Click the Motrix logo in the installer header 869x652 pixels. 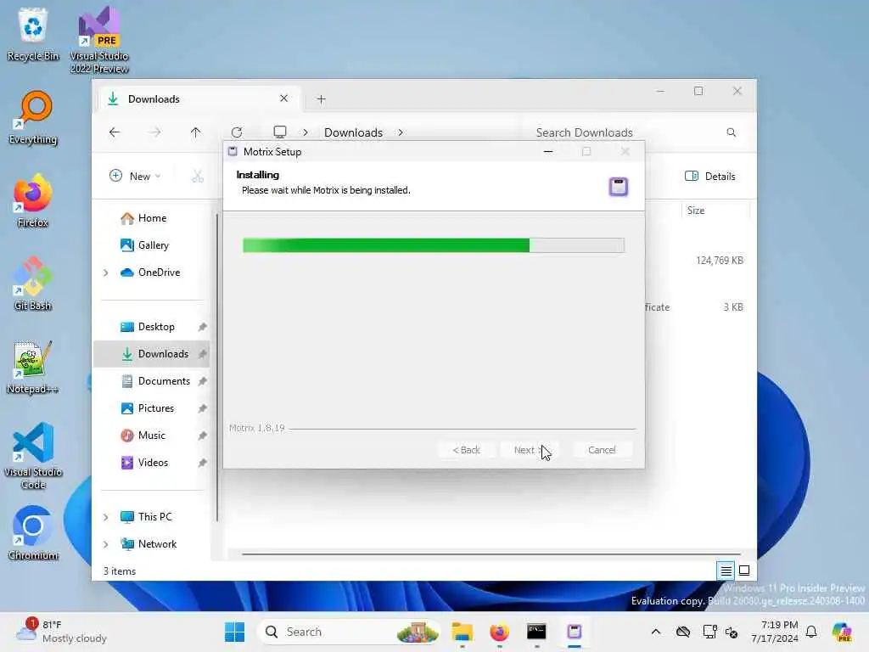point(619,187)
